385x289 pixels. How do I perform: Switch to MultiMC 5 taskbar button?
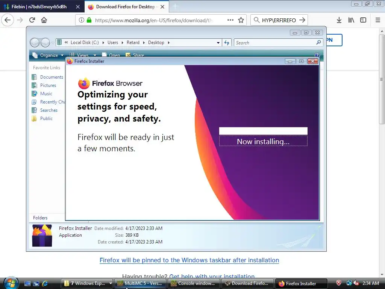tap(141, 283)
